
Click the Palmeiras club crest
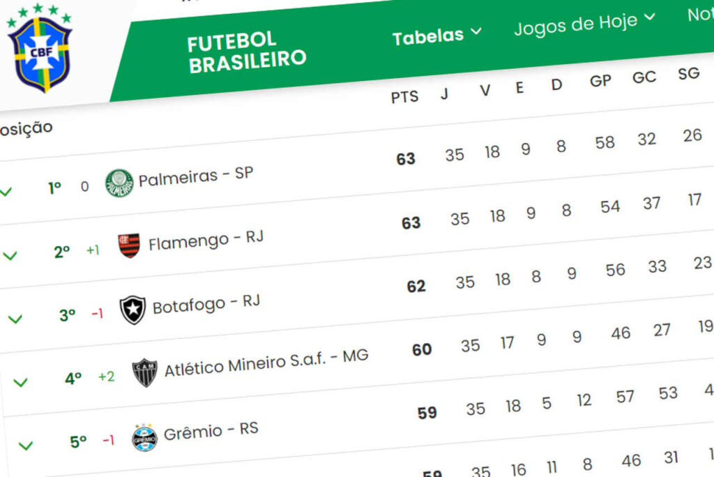[x=119, y=183]
